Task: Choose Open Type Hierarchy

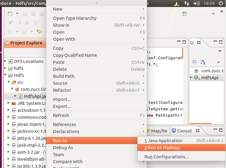Action: 97,18
